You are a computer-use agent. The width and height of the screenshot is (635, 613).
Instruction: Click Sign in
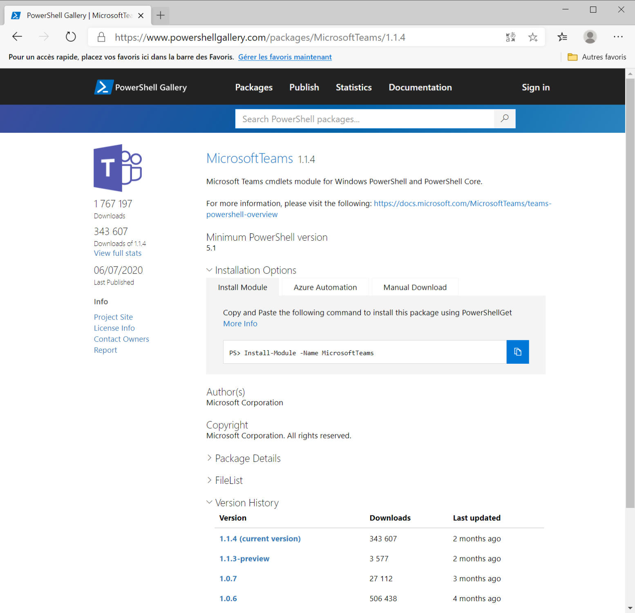(x=536, y=87)
